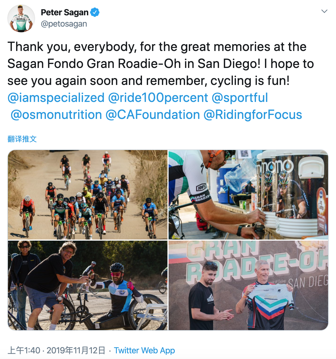
Task: Go to the @CAFoundation profile mention
Action: pos(153,115)
